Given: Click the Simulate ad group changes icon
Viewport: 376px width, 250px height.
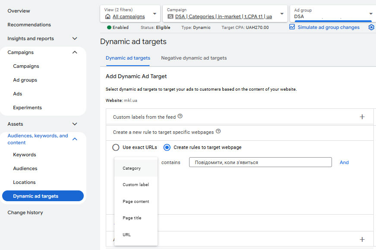Looking at the screenshot, I should [x=292, y=27].
